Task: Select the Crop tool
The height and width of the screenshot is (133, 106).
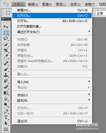Action: tap(6, 50)
